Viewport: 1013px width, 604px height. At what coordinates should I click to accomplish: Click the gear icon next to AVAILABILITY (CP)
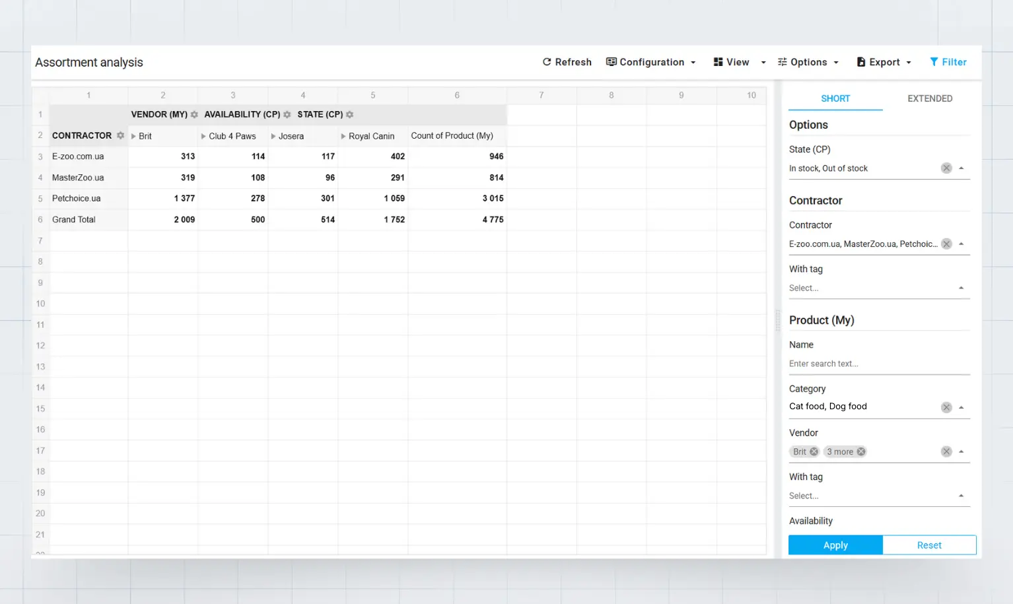click(287, 115)
